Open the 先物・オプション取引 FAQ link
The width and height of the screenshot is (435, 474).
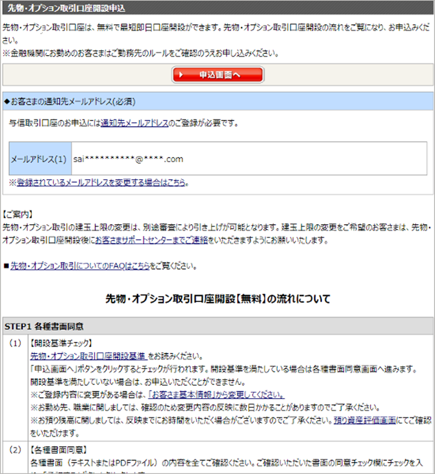click(x=80, y=267)
